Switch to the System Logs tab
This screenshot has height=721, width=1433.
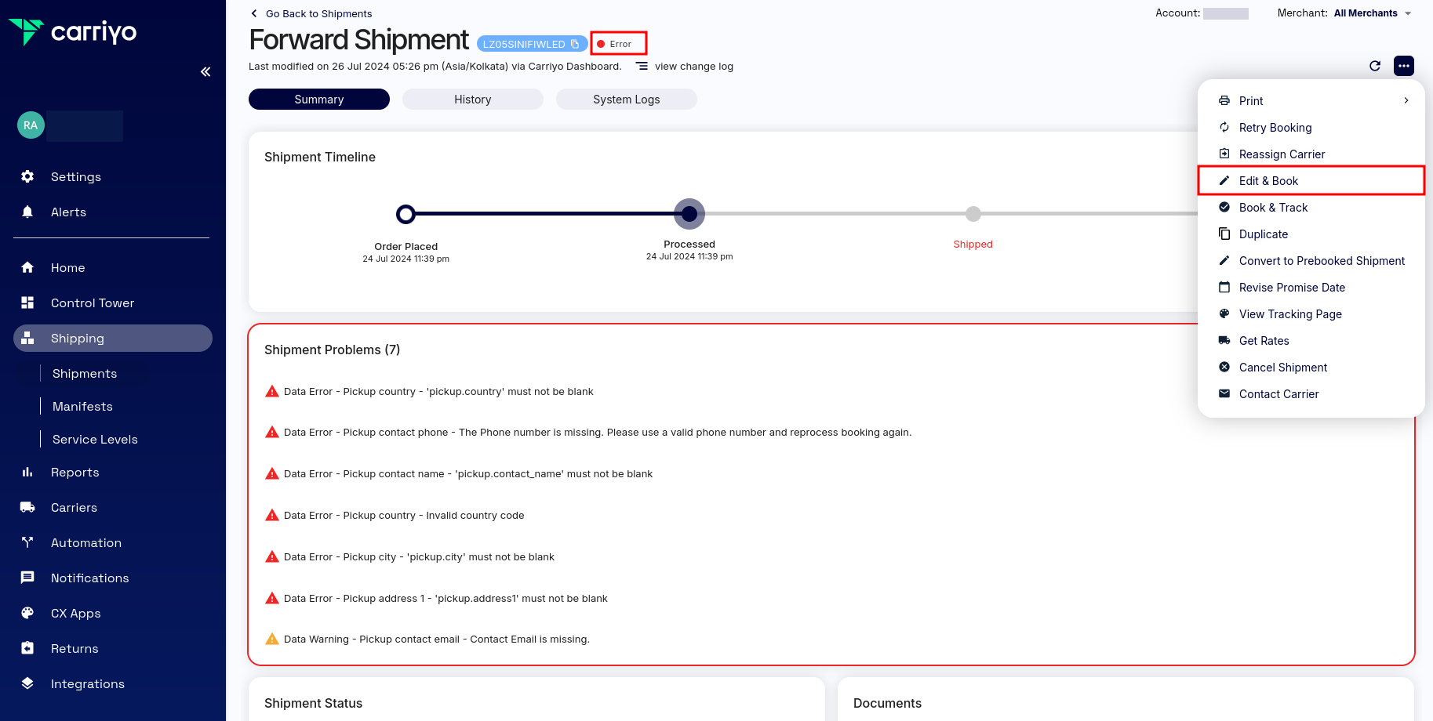coord(626,100)
